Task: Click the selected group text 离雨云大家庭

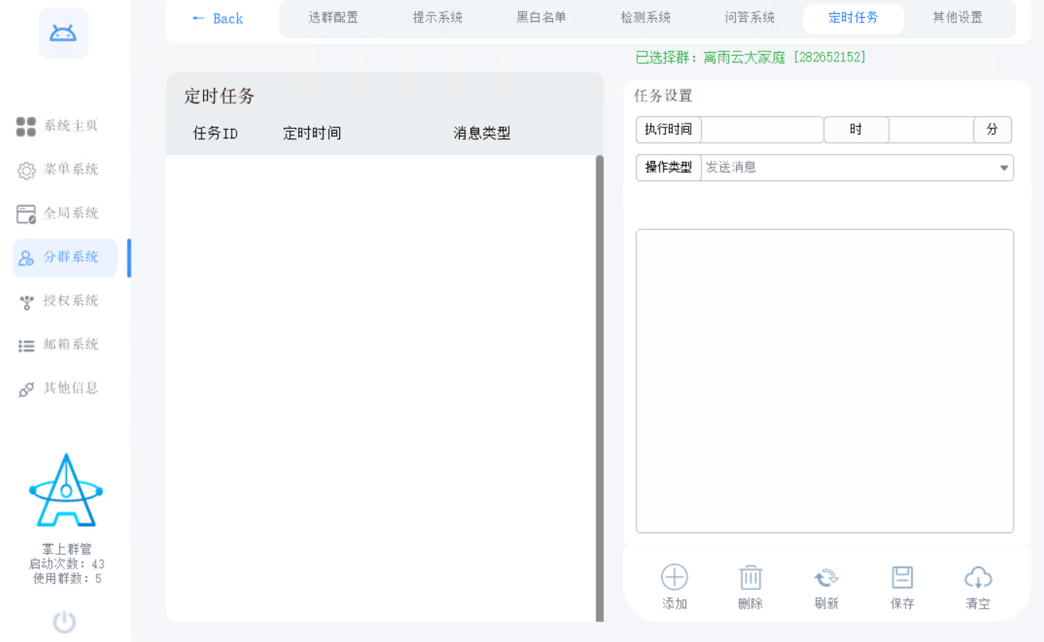Action: [744, 58]
